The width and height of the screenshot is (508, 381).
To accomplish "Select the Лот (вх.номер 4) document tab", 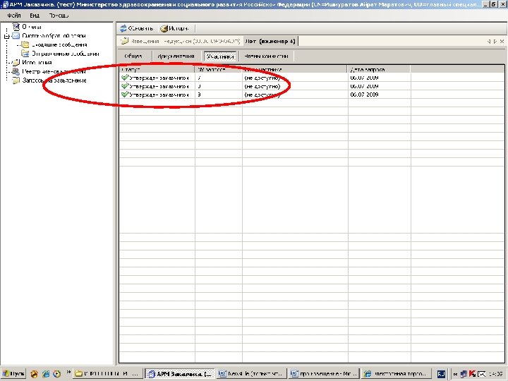I will click(x=270, y=41).
